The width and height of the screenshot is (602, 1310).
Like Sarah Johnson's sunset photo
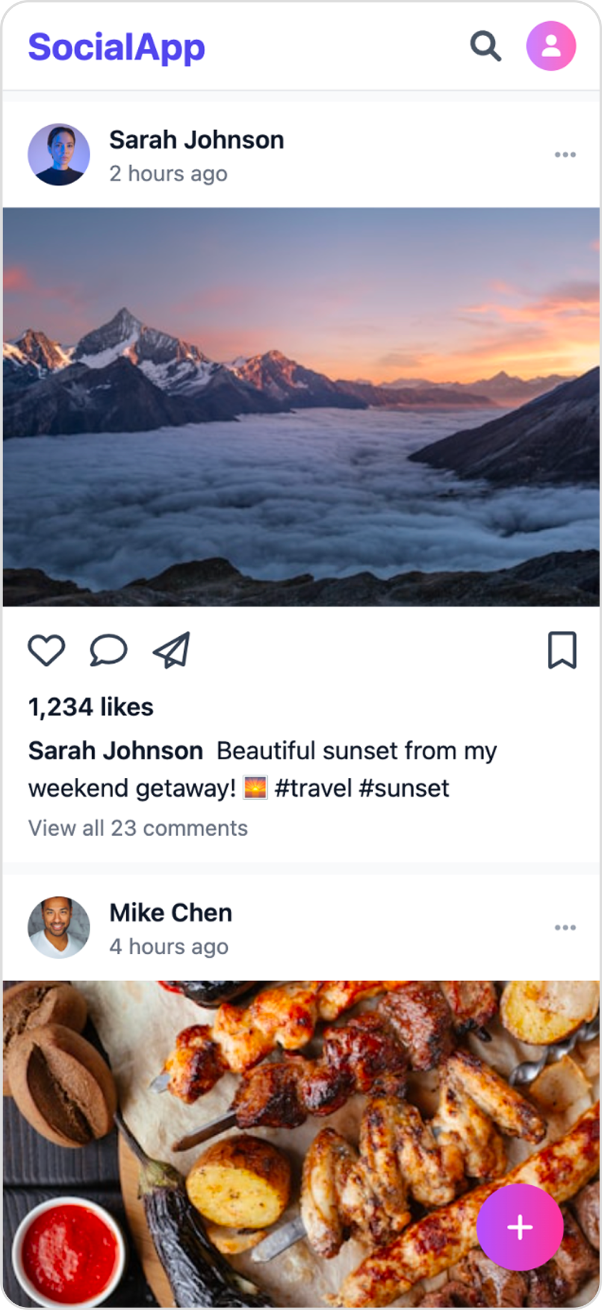pos(48,650)
